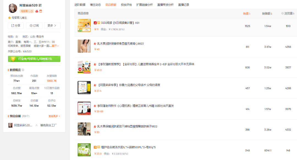Click the orange verified badge before 母婴育儿博主
Viewport: 297px width, 160px height.
tap(9, 18)
